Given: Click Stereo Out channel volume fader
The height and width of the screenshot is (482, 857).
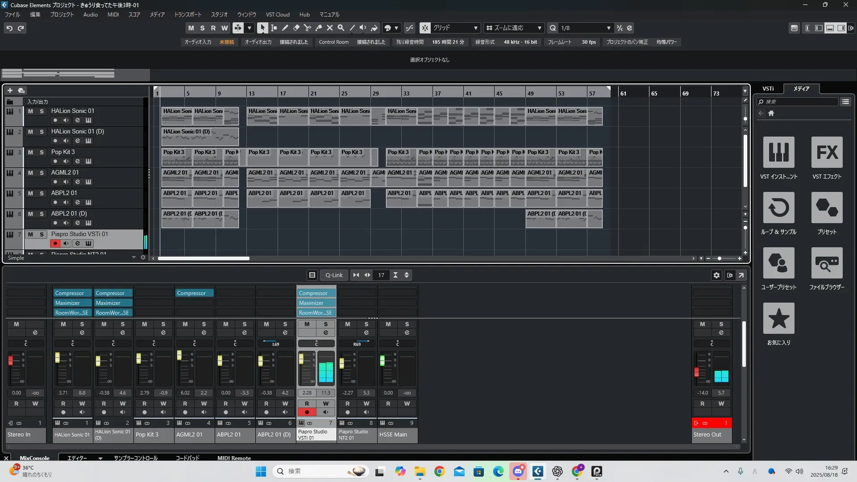Looking at the screenshot, I should (696, 372).
